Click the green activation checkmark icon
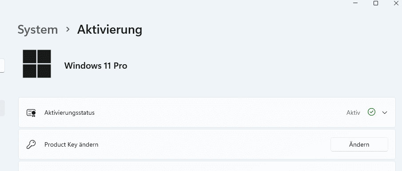This screenshot has height=171, width=402. [371, 112]
